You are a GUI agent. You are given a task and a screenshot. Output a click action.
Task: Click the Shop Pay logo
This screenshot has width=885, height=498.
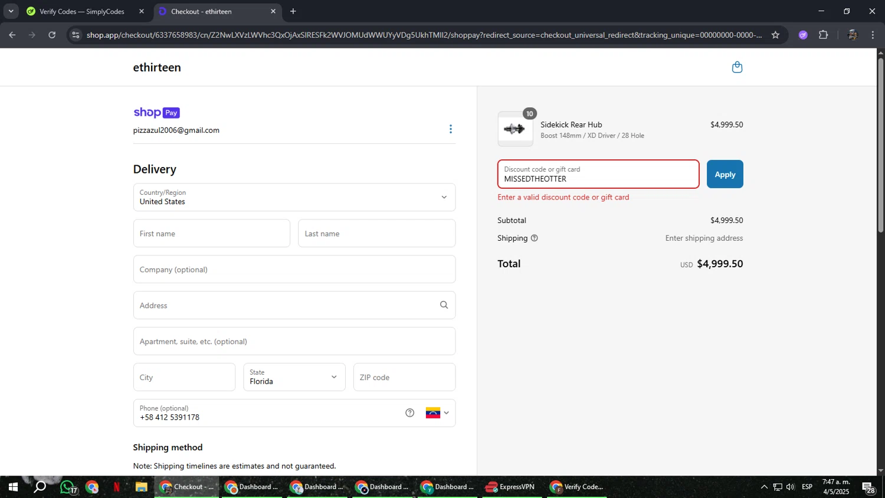pos(156,112)
